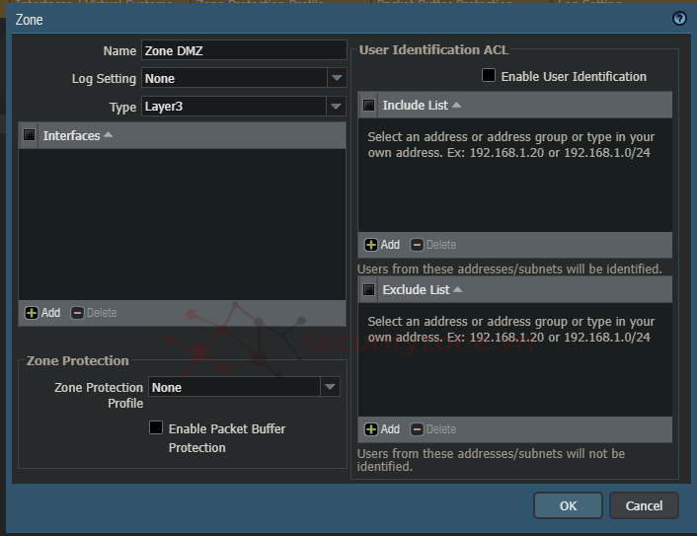The width and height of the screenshot is (697, 536).
Task: Click Delete icon under Interfaces list
Action: pyautogui.click(x=78, y=313)
